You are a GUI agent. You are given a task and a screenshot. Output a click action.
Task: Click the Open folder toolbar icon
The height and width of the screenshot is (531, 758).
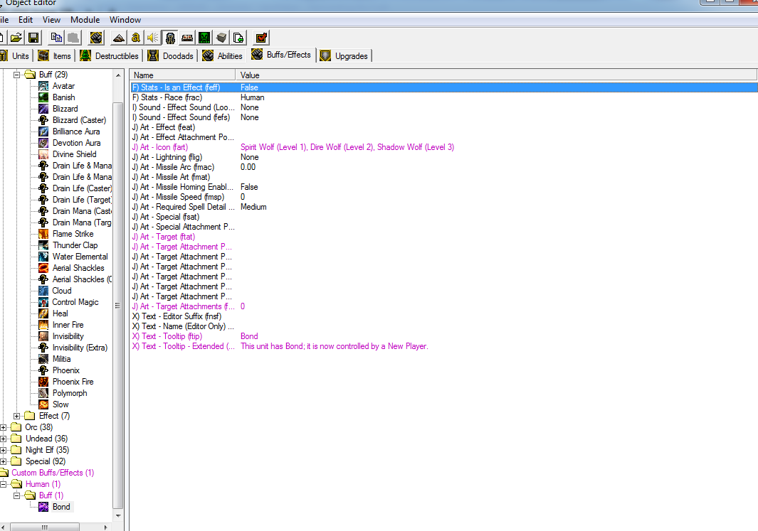pos(16,38)
